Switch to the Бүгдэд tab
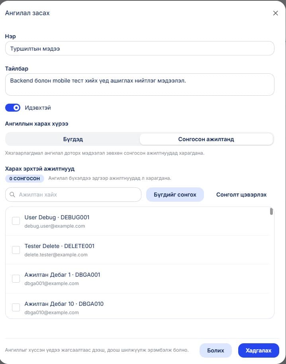Screen dimensions: 286x364 coord(73,139)
